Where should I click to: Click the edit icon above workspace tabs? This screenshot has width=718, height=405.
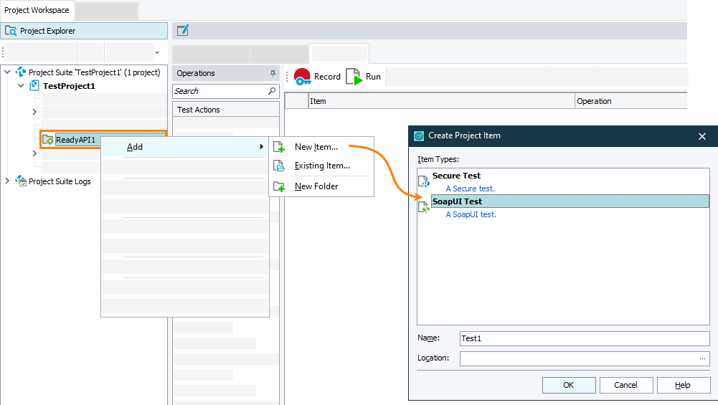click(183, 30)
